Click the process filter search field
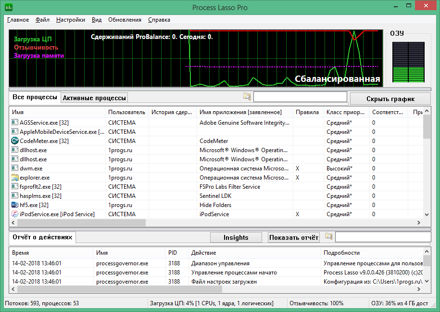The image size is (440, 312). coord(300,97)
